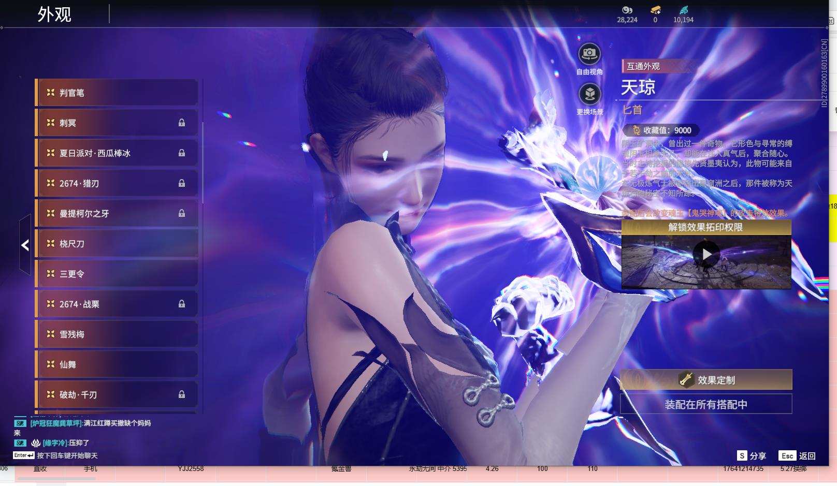This screenshot has width=837, height=486.
Task: Select the 夏日派对·西瓜棒冰 skin
Action: tap(117, 153)
